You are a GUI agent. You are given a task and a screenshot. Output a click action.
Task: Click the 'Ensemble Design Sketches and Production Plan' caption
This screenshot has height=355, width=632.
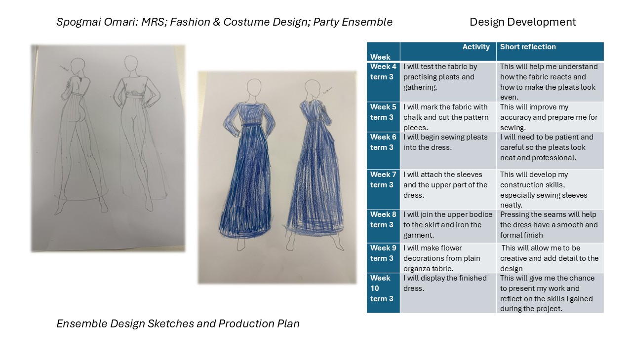click(x=178, y=324)
